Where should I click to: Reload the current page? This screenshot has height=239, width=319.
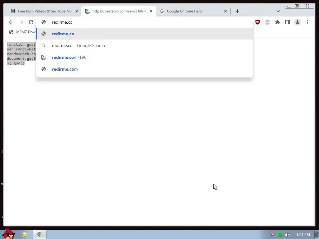pos(31,22)
